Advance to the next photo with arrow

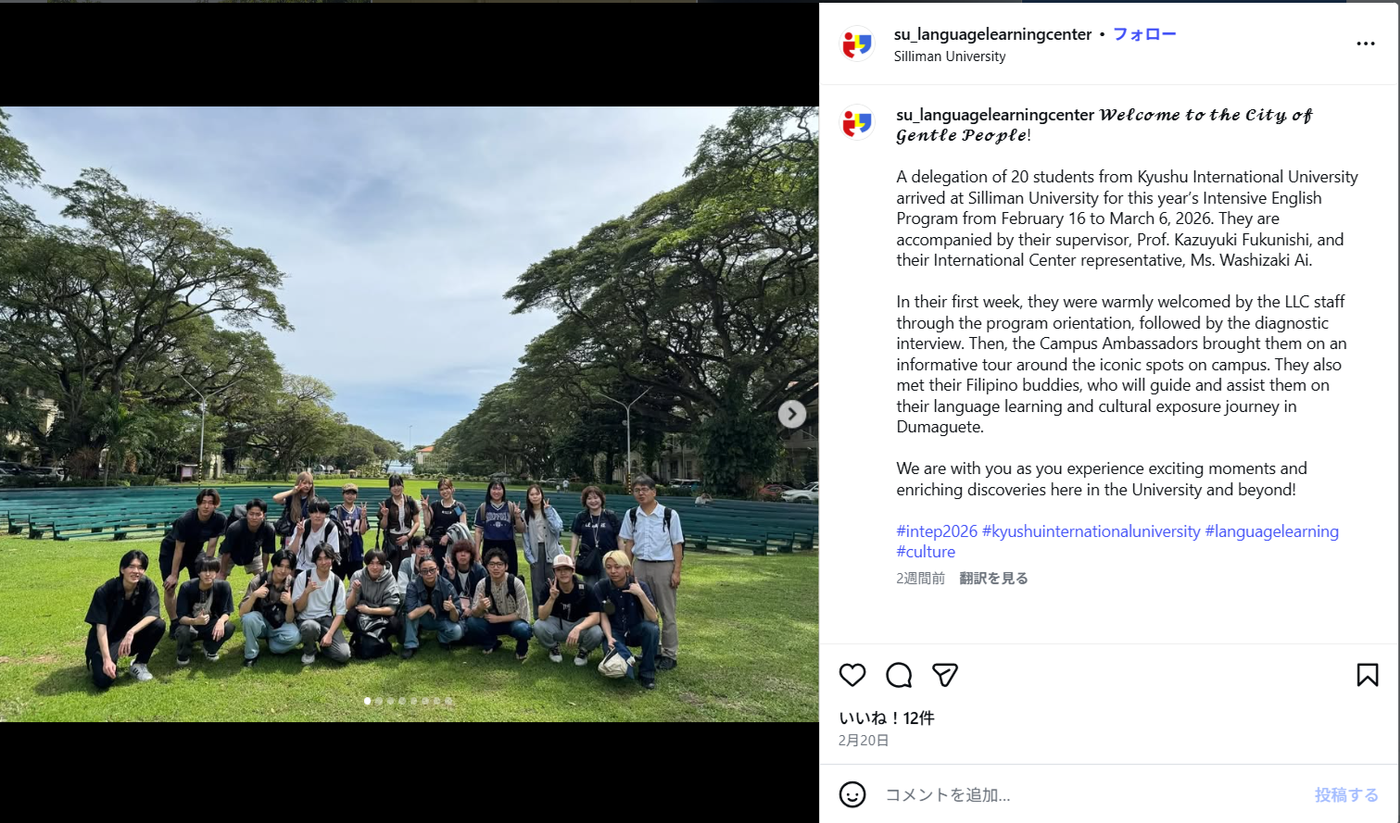791,414
